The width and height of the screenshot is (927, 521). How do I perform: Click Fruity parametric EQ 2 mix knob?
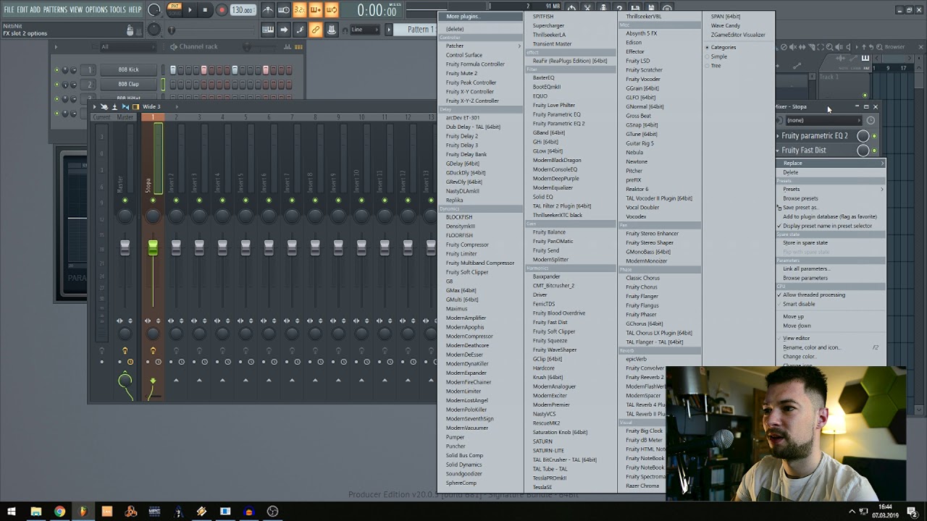pos(863,136)
